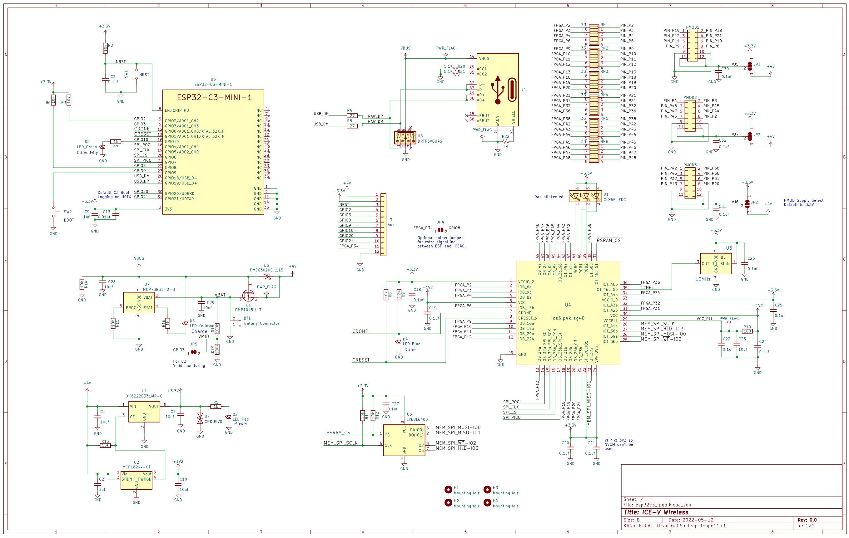Click the red Power LED D2

[x=228, y=417]
